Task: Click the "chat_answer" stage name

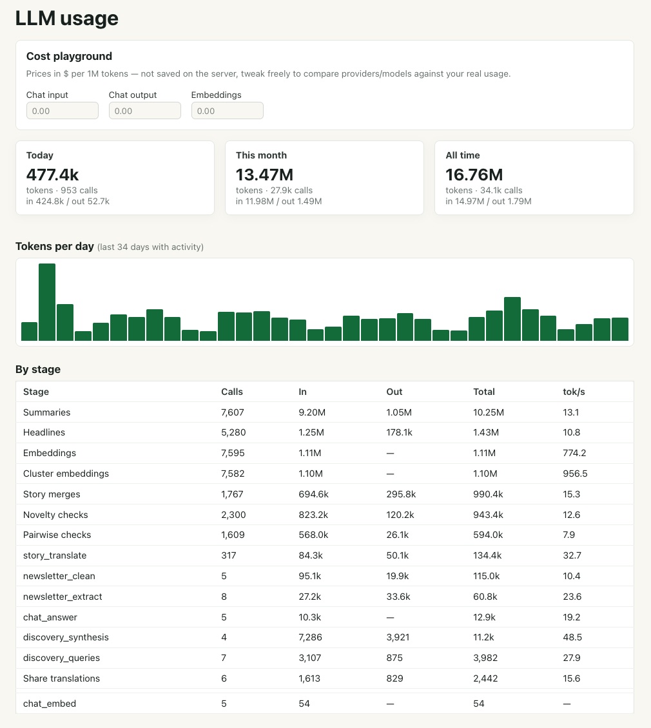Action: 50,617
